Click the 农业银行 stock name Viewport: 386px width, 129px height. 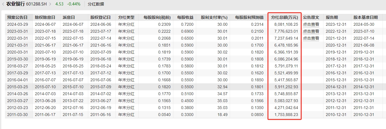click(16, 4)
